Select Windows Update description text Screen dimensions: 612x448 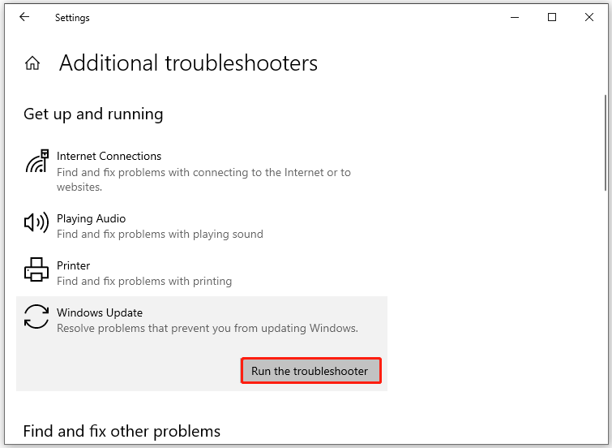[208, 328]
